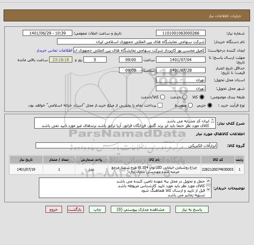Click the بازگشت back button
This screenshot has height=245, width=254.
pyautogui.click(x=76, y=209)
